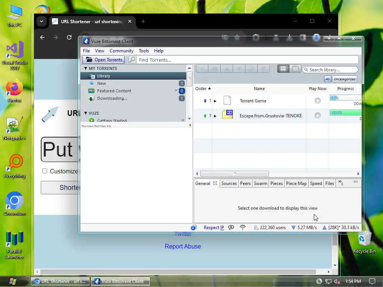The image size is (383, 287).
Task: Click the Open Torrents button
Action: point(103,60)
